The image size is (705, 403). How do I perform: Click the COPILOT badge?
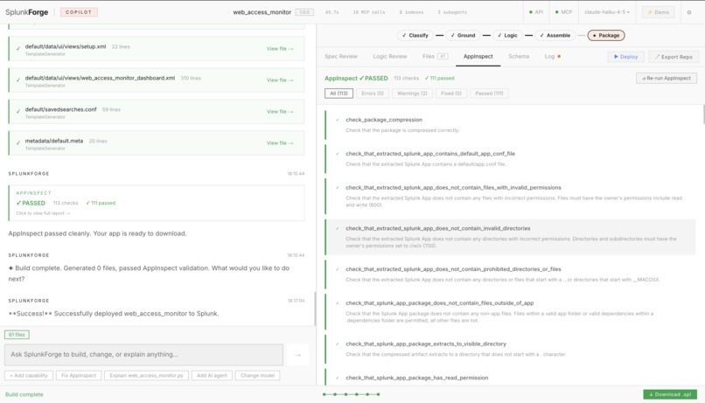(x=79, y=12)
